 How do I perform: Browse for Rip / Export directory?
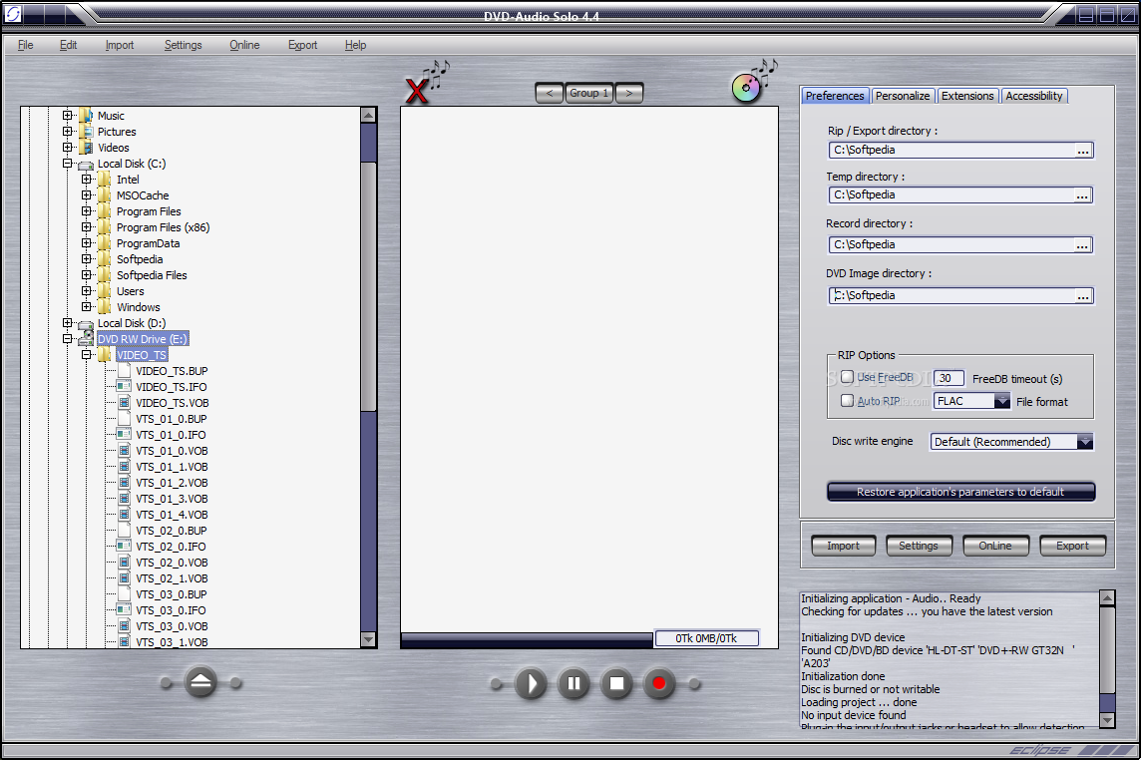(1083, 151)
